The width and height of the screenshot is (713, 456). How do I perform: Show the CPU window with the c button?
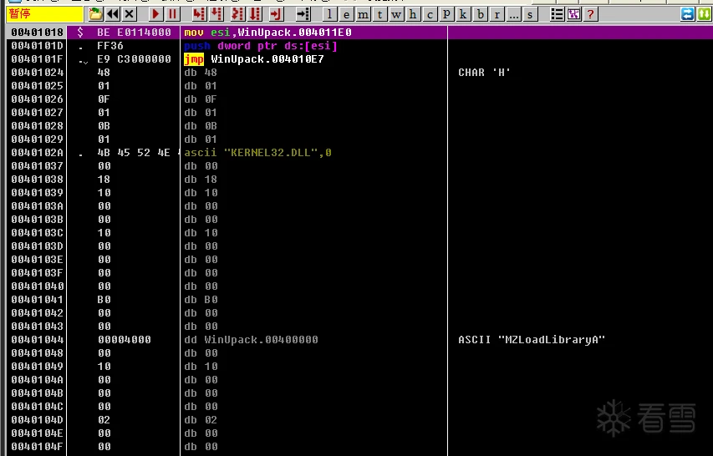coord(430,14)
